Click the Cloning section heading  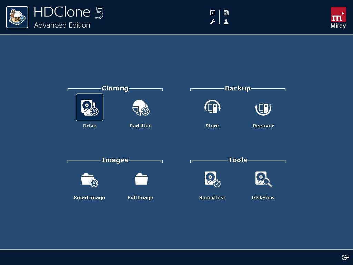pyautogui.click(x=115, y=88)
